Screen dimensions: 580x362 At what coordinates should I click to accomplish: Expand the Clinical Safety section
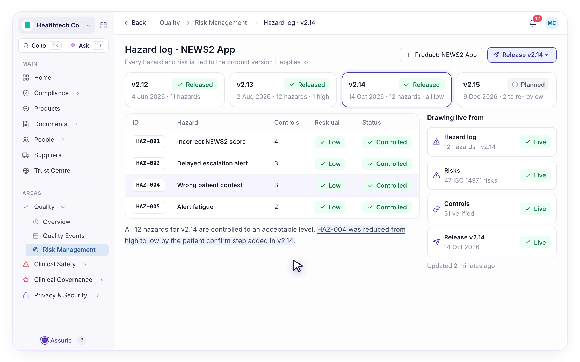click(85, 264)
